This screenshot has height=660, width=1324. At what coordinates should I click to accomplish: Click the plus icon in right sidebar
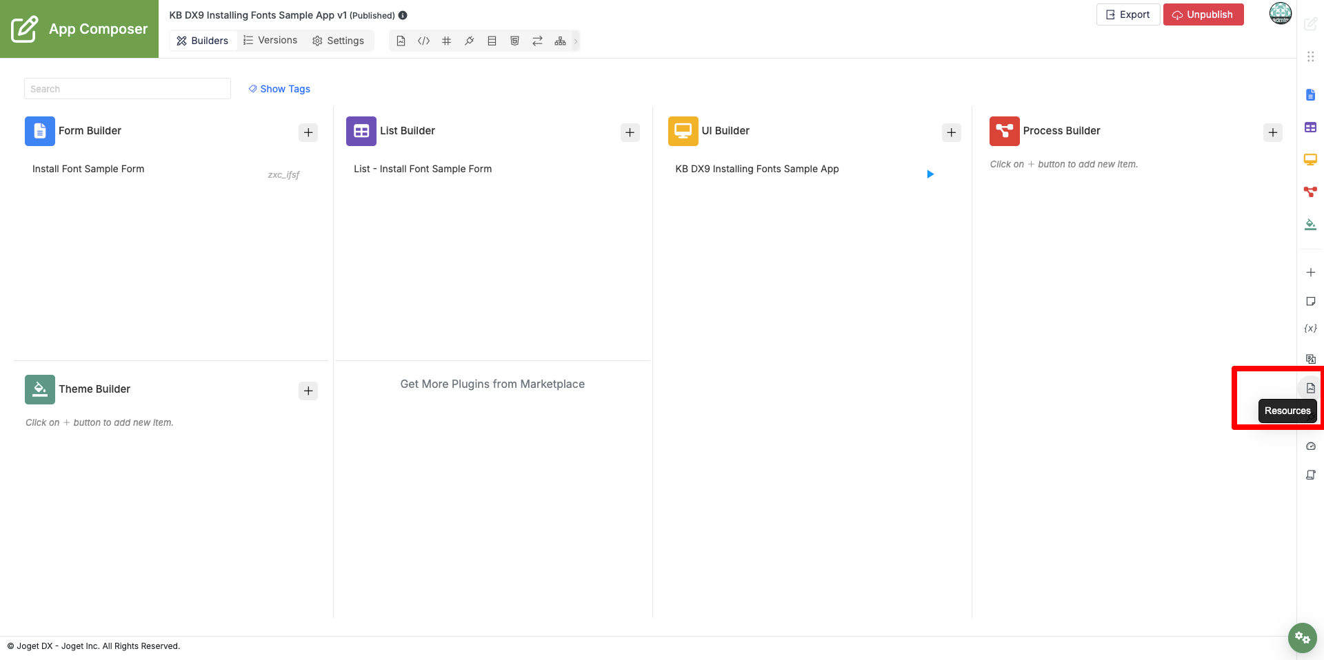point(1310,272)
